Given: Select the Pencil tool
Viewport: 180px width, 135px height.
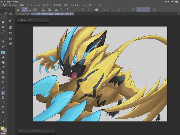Looking at the screenshot, I should (3, 67).
